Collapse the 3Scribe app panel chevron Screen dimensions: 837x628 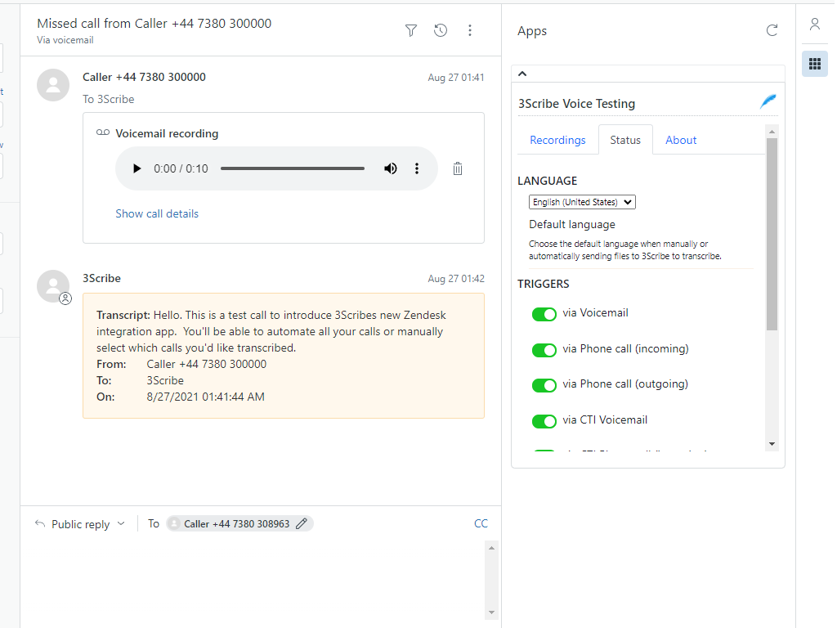tap(523, 74)
